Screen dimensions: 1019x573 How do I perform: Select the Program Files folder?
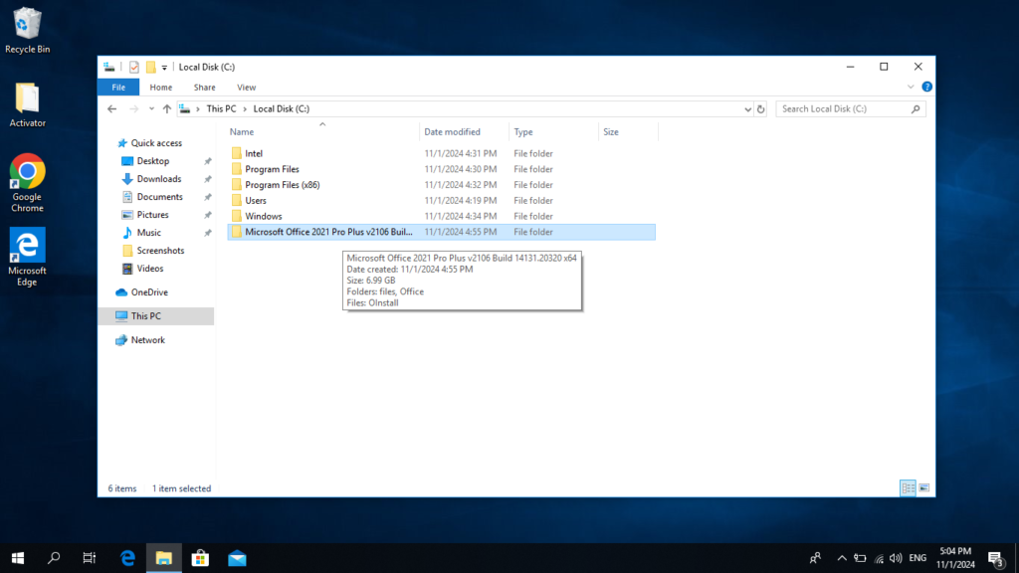(x=441, y=169)
